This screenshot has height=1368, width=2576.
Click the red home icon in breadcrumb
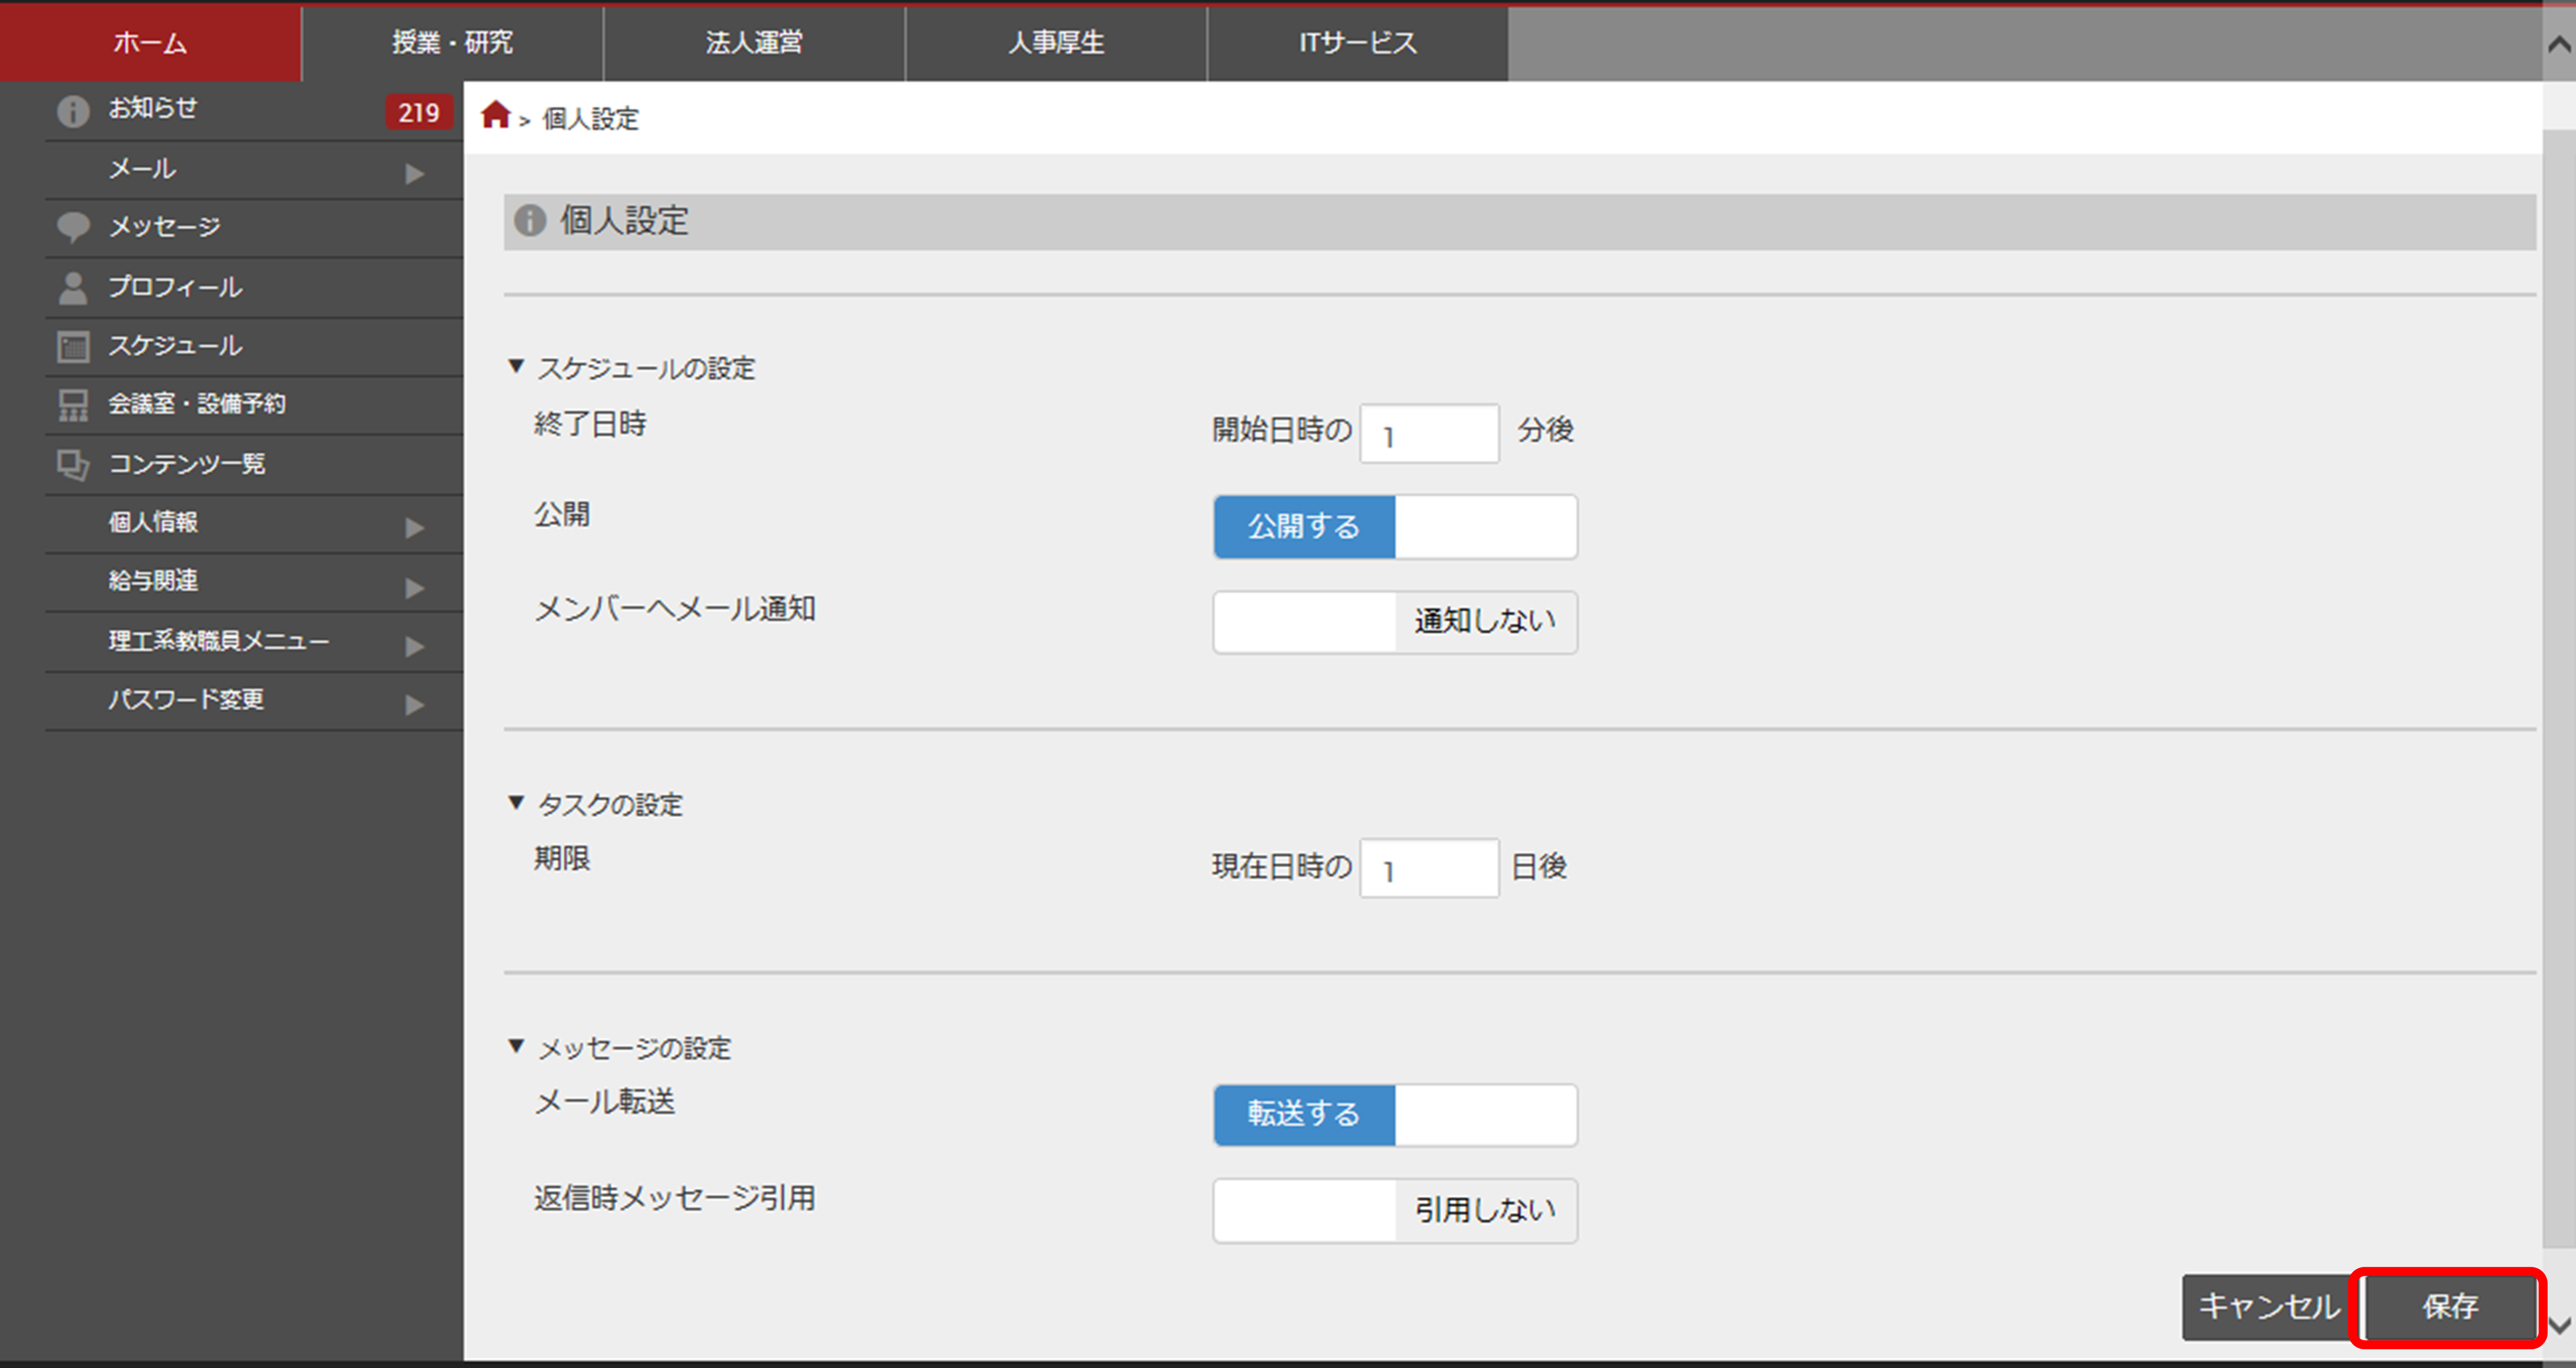point(495,115)
